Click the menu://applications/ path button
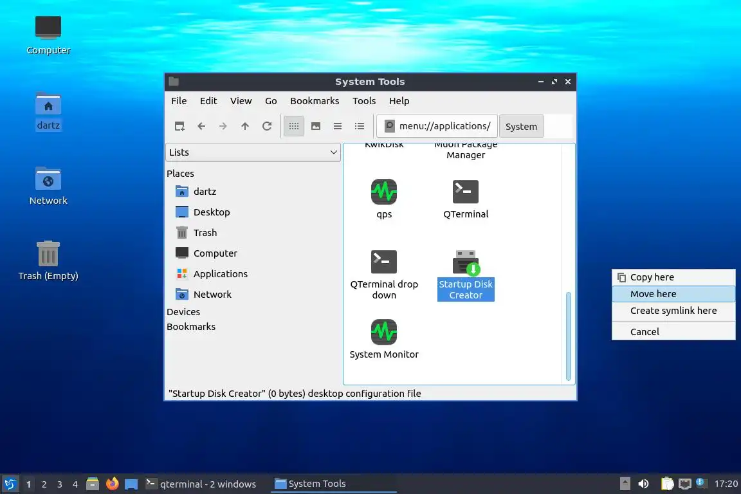The width and height of the screenshot is (741, 494). tap(437, 126)
